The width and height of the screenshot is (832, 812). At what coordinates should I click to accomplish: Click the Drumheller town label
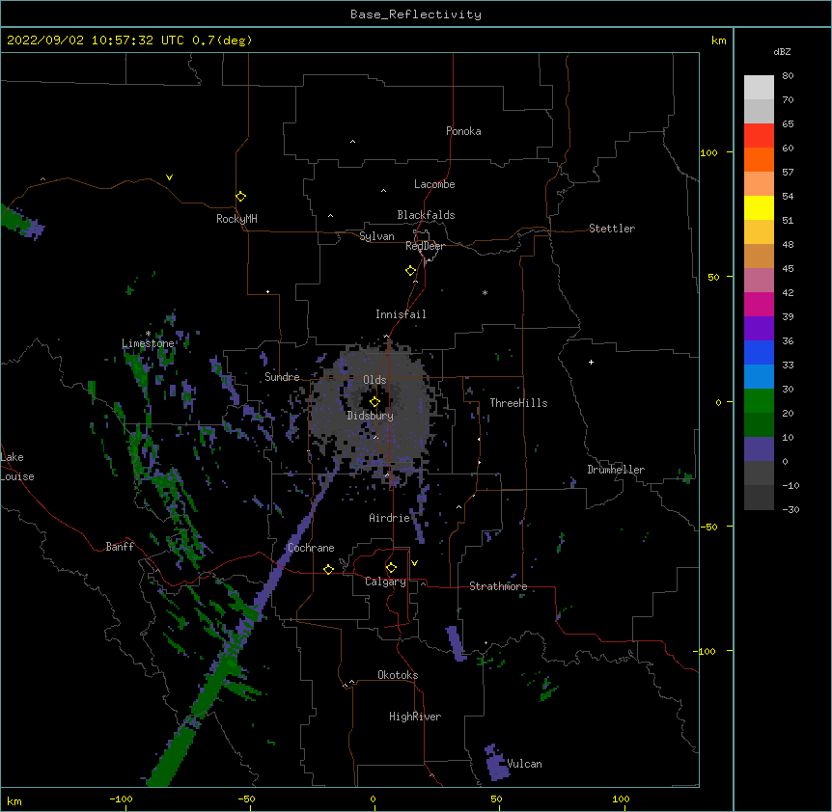616,470
